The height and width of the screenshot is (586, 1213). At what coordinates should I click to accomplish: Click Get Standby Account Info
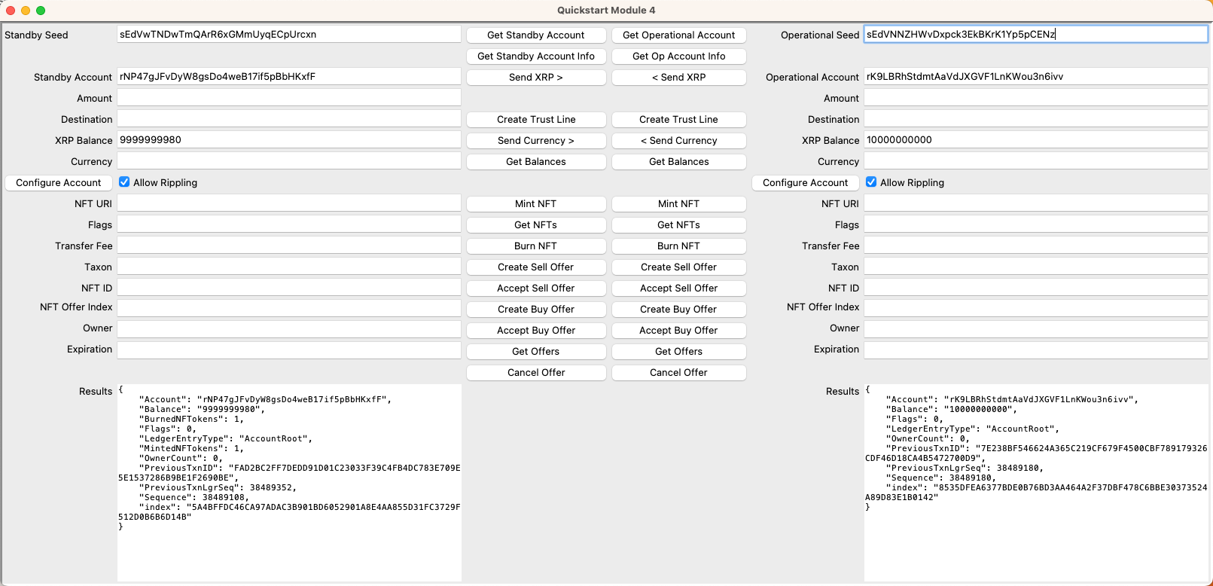tap(535, 56)
